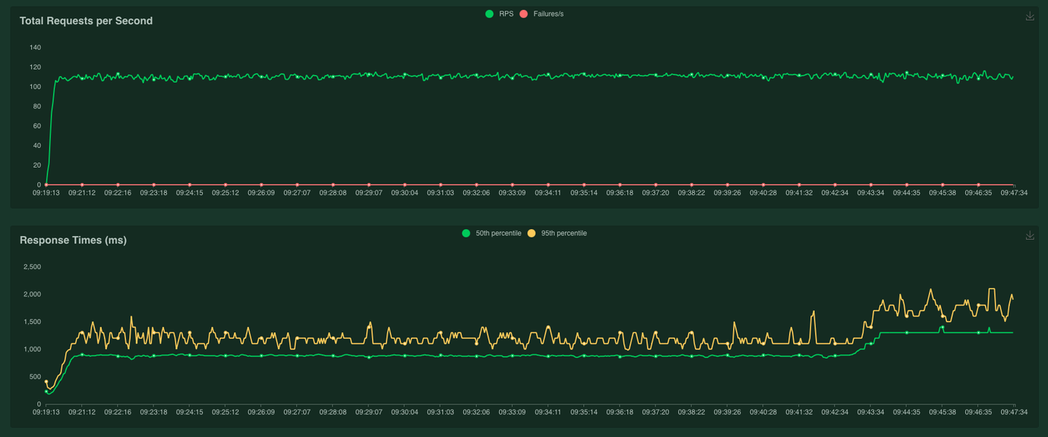The width and height of the screenshot is (1048, 437).
Task: Select 09:30:04 on the requests chart axis
Action: pos(405,193)
